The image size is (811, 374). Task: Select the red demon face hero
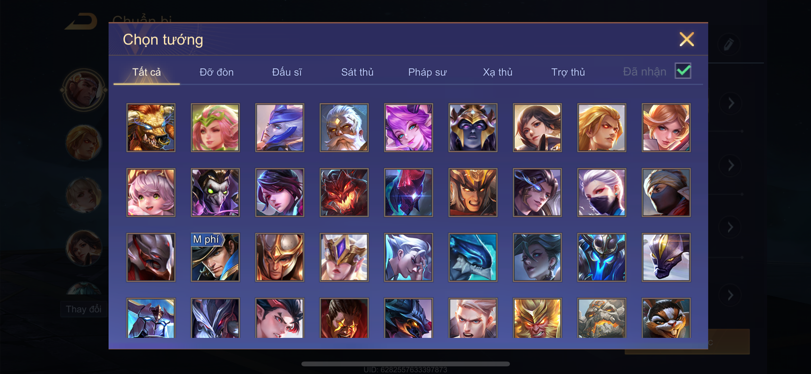point(344,192)
